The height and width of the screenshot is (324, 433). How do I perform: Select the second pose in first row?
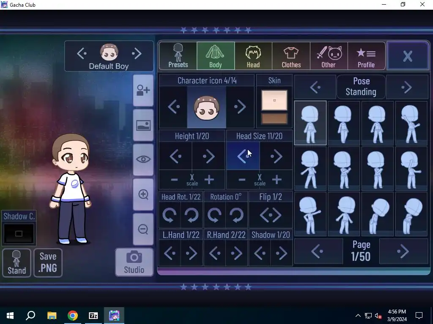(x=344, y=123)
